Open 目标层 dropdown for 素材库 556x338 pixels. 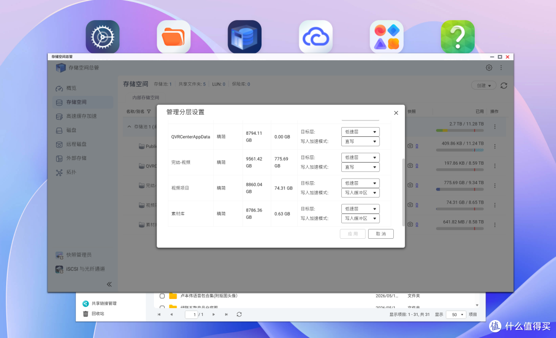(x=360, y=209)
